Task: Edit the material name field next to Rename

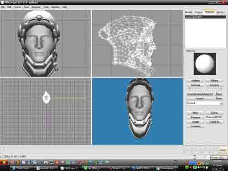Action: [214, 117]
